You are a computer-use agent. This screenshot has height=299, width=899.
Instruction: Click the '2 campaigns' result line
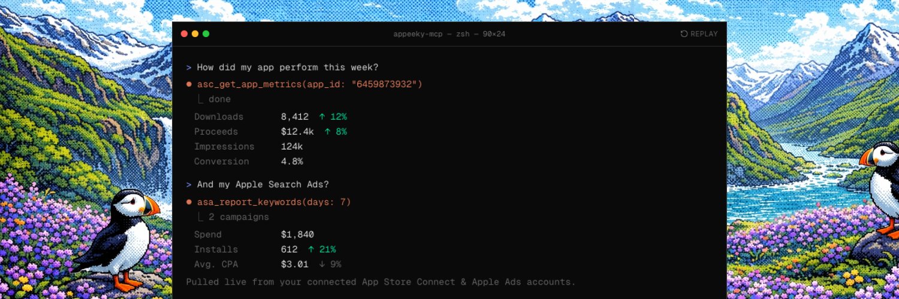pyautogui.click(x=239, y=217)
